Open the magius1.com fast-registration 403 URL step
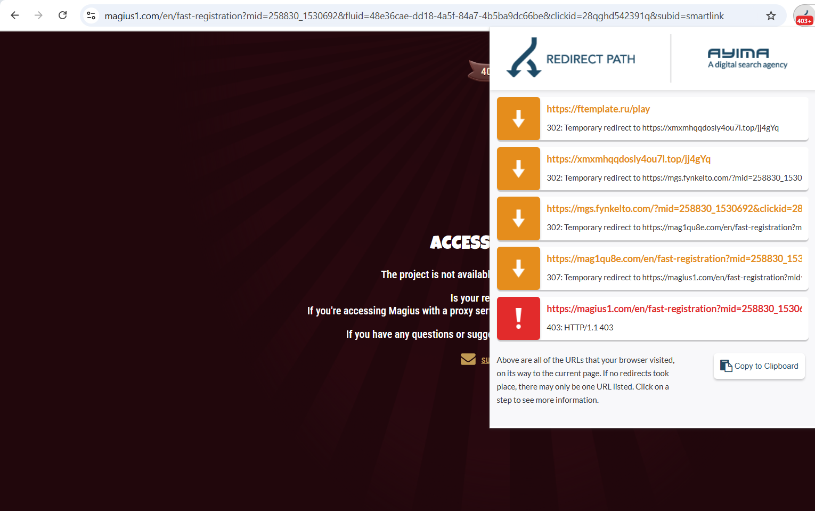815x511 pixels. click(674, 309)
